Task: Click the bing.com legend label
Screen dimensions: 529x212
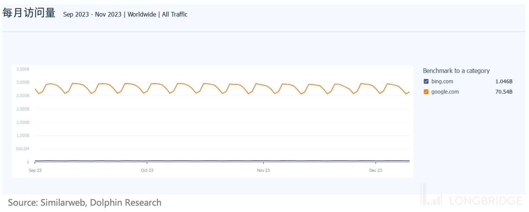Action: click(442, 81)
